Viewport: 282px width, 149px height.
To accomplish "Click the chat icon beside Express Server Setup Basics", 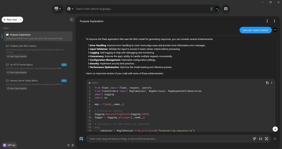I will [7, 81].
